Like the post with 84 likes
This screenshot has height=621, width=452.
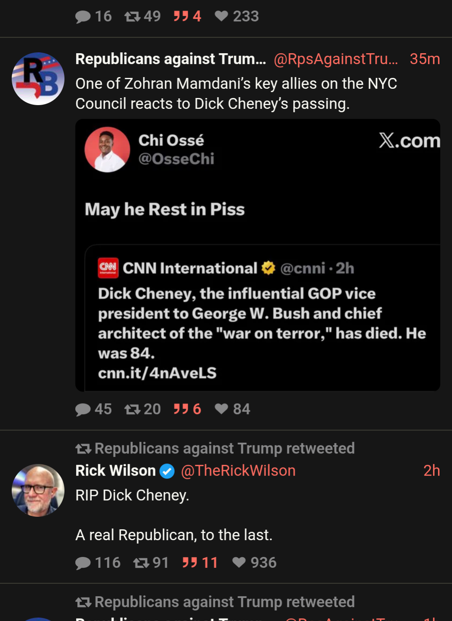(x=221, y=409)
